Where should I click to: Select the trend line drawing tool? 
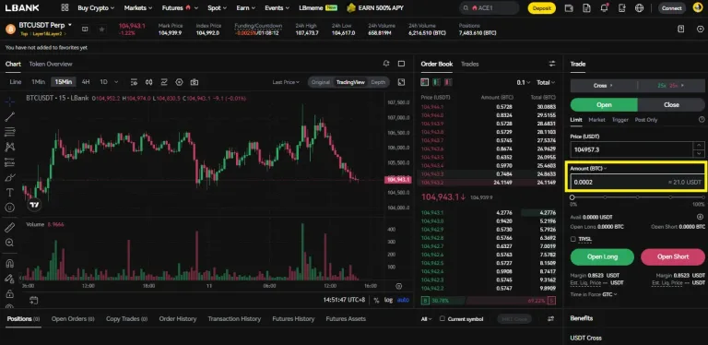[x=9, y=117]
